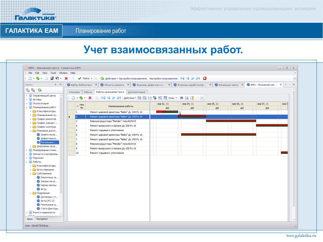
Task: Open the Узлы dropdown in Gantt toolbar
Action: coord(173,98)
